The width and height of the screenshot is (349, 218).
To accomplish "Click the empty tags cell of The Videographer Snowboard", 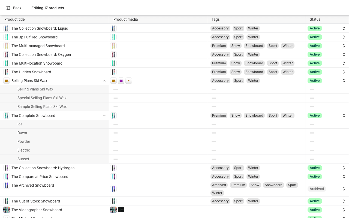I will click(256, 210).
